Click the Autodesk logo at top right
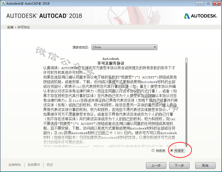 [201, 16]
